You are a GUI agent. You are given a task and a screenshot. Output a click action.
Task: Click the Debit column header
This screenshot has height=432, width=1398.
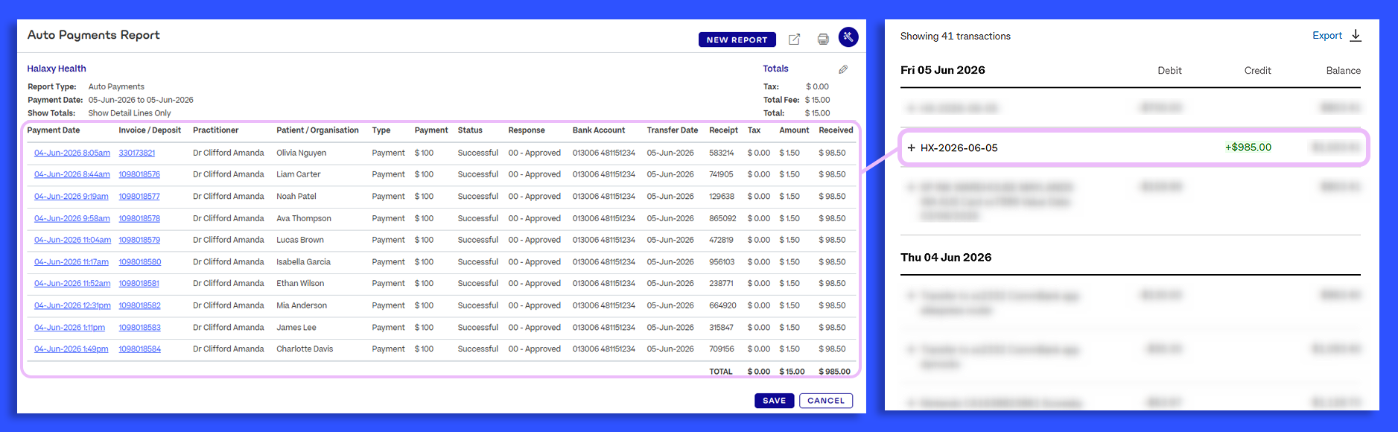pos(1169,71)
